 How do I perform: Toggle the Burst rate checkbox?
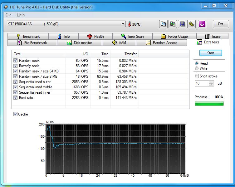click(15, 98)
